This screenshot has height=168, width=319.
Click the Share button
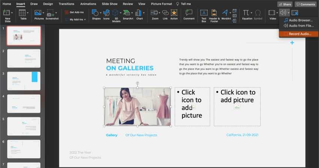285,4
